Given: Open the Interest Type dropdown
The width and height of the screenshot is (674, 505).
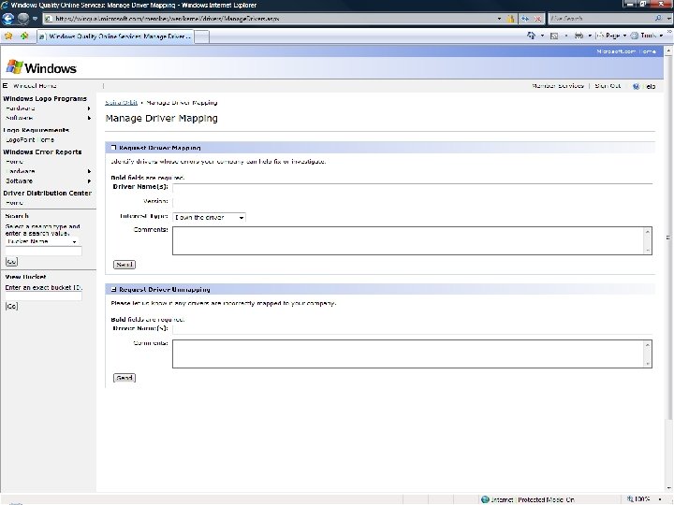Looking at the screenshot, I should (x=209, y=217).
